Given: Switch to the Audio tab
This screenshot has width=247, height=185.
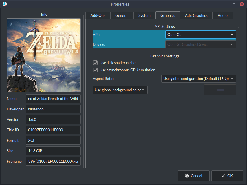Looking at the screenshot, I should [223, 15].
